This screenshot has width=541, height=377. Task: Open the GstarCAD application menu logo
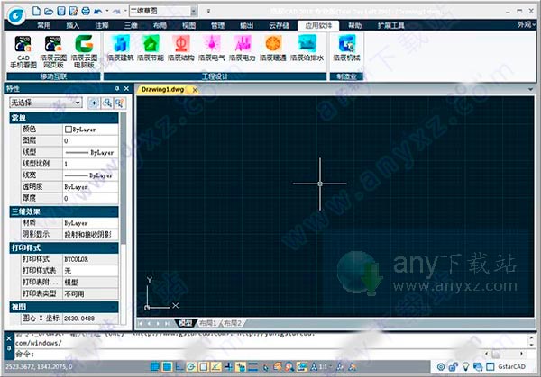(x=16, y=14)
